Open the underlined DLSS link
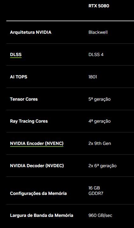The height and width of the screenshot is (228, 134). click(16, 54)
